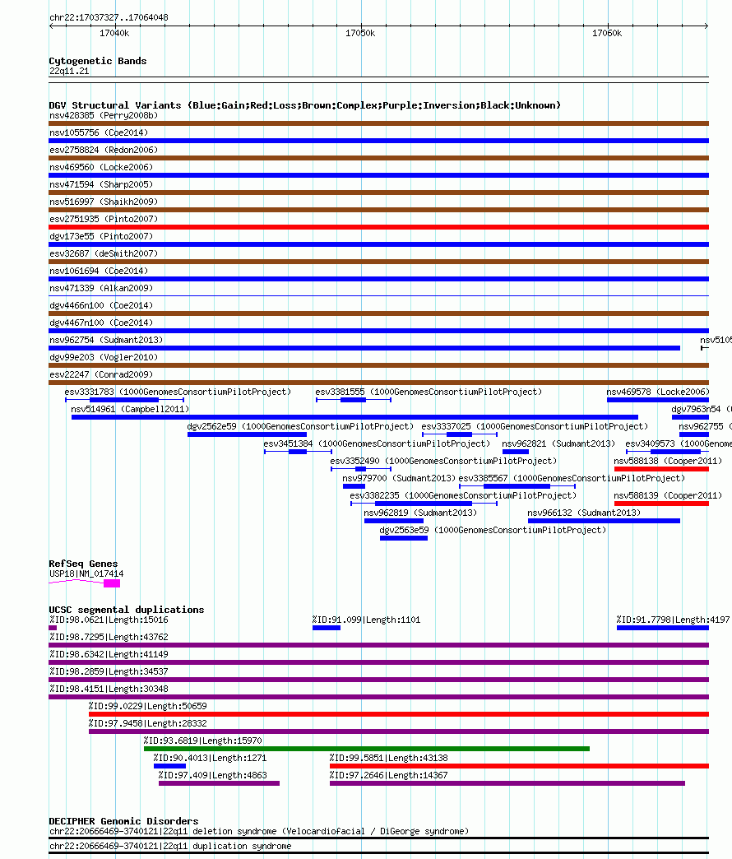This screenshot has width=732, height=859.
Task: Open dgv2563e59 variant label
Action: [x=493, y=531]
